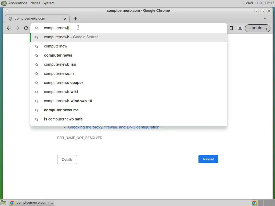This screenshot has width=275, height=206.
Task: Open the profile avatar menu
Action: click(240, 28)
